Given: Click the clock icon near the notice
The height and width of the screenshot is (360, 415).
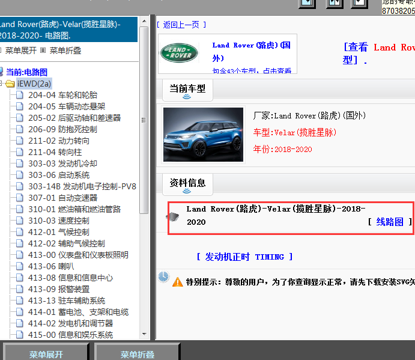Looking at the screenshot, I should (x=163, y=276).
